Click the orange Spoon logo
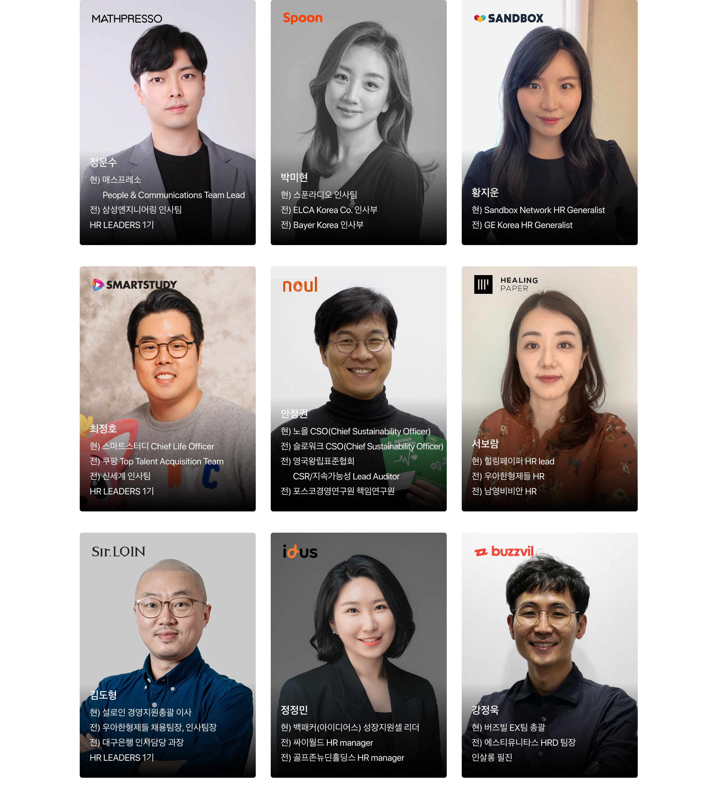This screenshot has height=799, width=720. pos(303,18)
